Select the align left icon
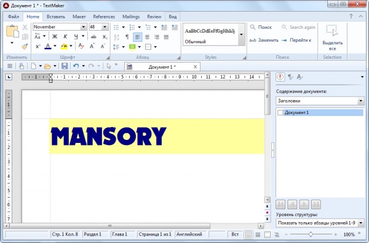 point(137,37)
